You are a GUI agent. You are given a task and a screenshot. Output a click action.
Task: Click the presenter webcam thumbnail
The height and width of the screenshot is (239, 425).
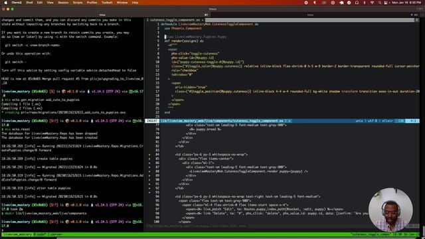(390, 210)
